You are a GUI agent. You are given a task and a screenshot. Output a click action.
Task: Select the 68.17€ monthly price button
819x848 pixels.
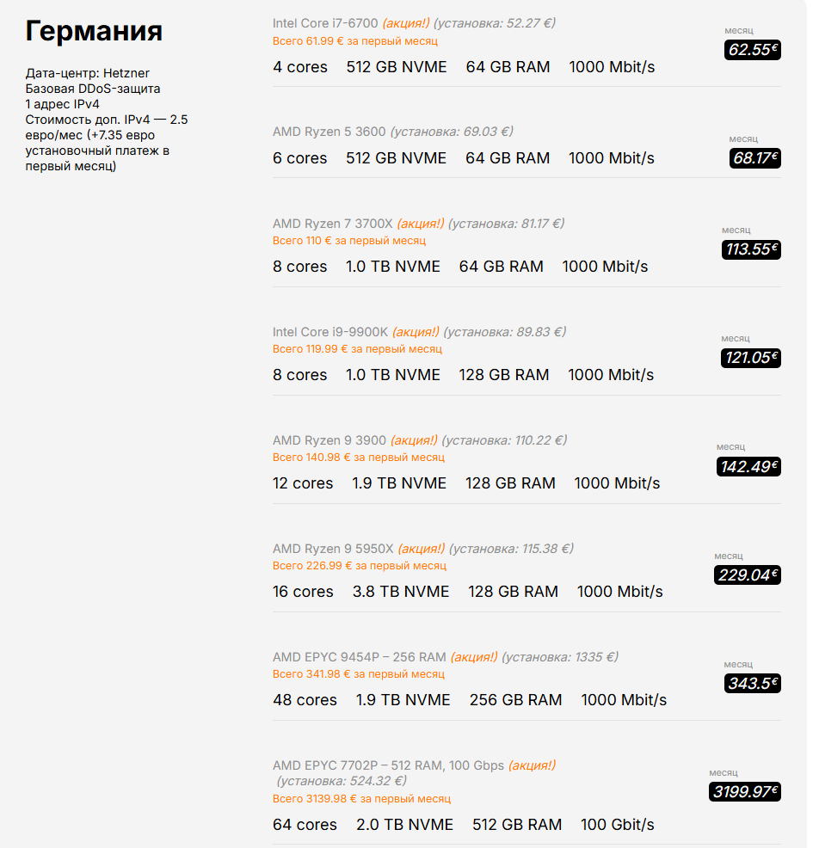(x=754, y=158)
